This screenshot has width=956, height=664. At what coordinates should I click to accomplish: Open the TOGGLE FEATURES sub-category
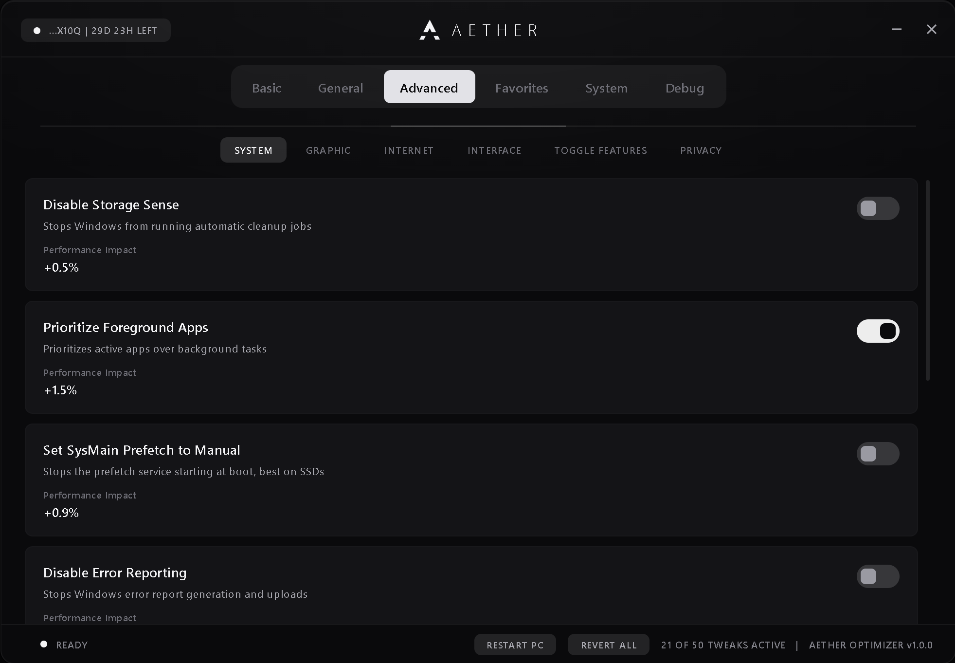click(601, 150)
